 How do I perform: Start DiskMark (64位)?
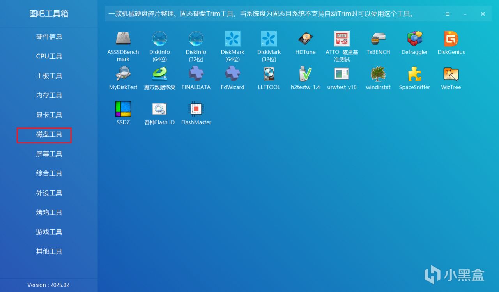point(233,47)
